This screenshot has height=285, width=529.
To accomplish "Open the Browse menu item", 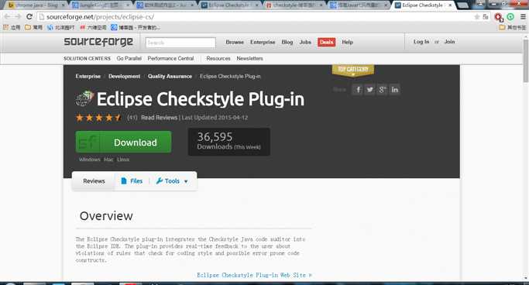I will 235,42.
